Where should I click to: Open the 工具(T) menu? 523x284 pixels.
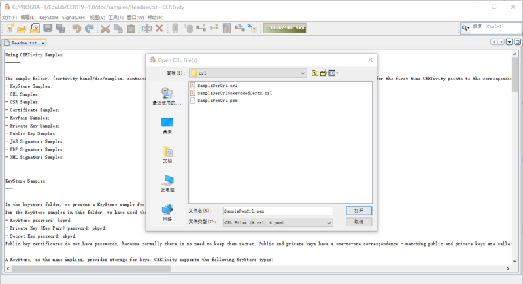pos(116,18)
